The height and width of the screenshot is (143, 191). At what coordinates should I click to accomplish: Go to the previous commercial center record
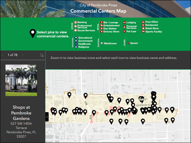click(3, 55)
